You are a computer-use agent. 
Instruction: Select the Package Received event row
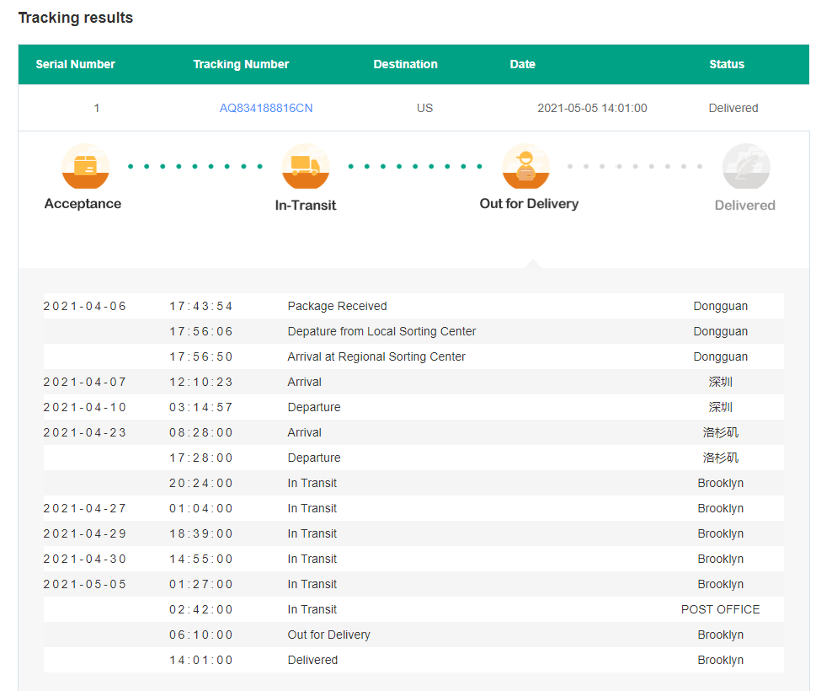tap(337, 306)
